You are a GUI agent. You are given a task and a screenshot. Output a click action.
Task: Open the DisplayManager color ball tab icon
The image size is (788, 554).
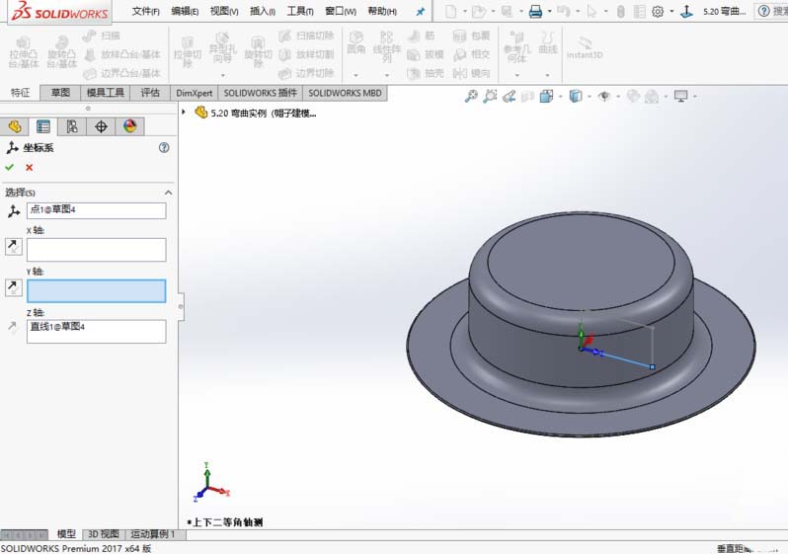coord(129,126)
